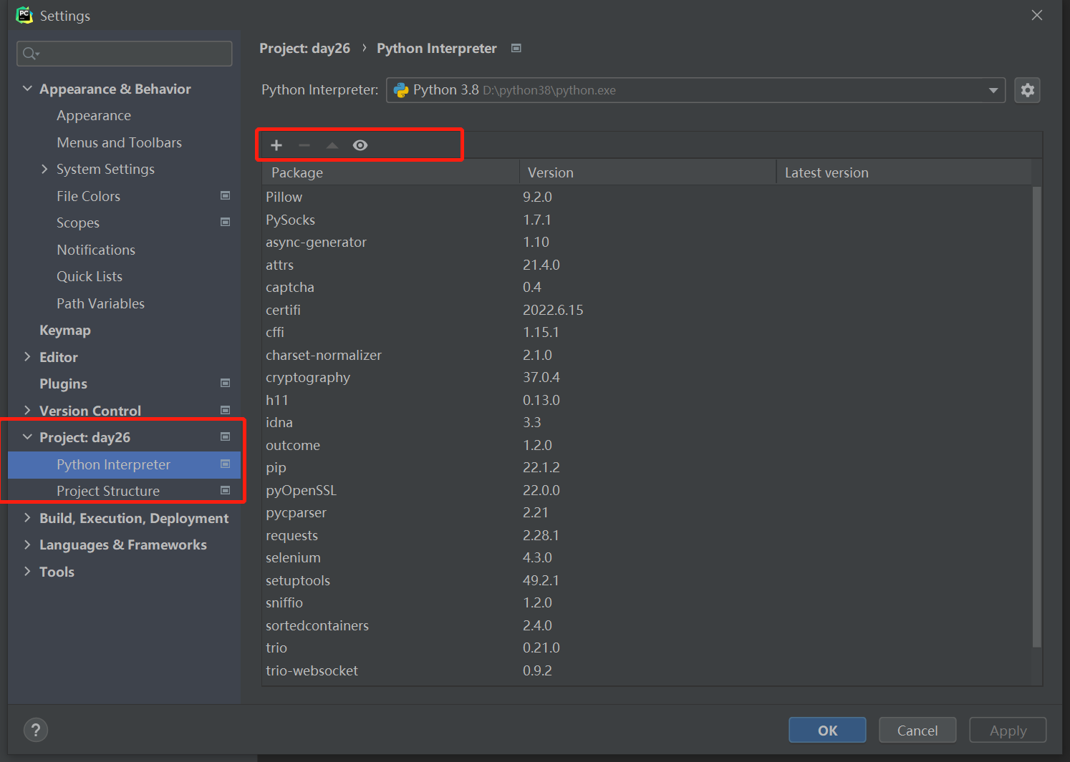Screen dimensions: 1070x762
Task: Collapse the Appearance & Behavior section
Action: click(x=27, y=89)
